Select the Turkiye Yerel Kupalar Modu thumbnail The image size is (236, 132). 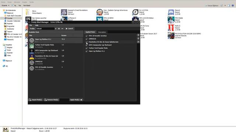pyautogui.click(x=32, y=46)
